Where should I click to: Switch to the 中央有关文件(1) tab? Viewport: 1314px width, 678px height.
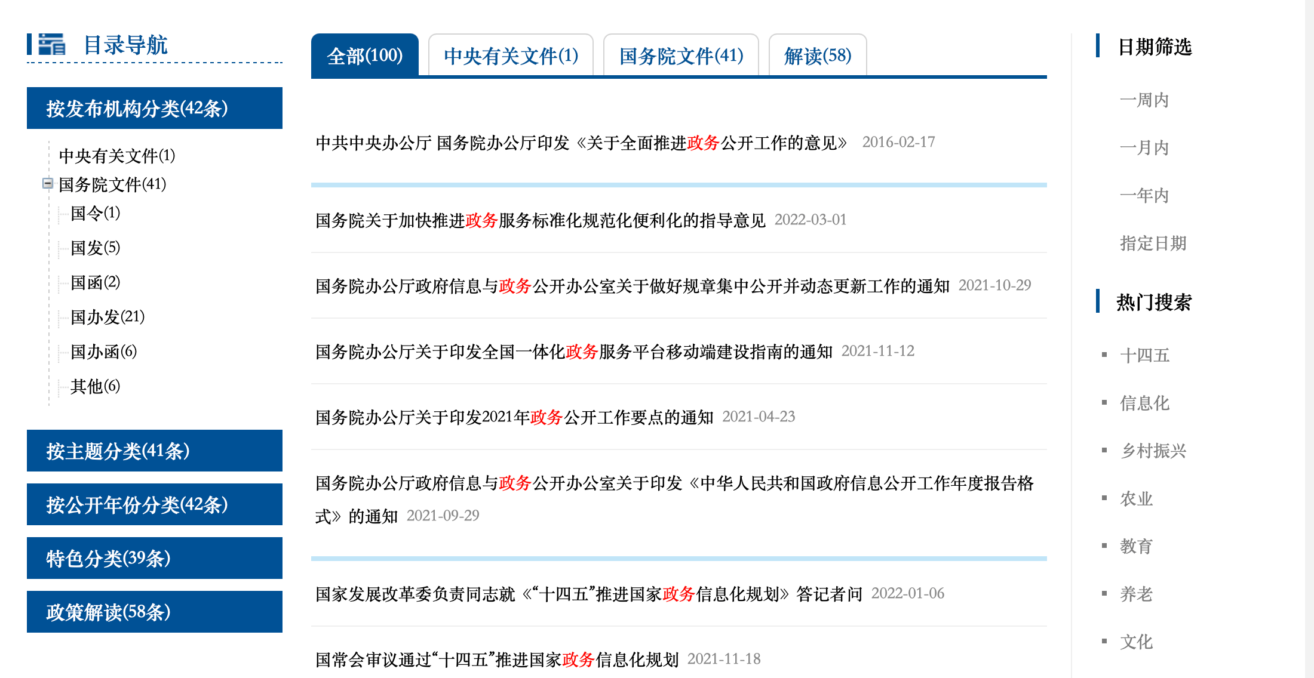(x=511, y=56)
